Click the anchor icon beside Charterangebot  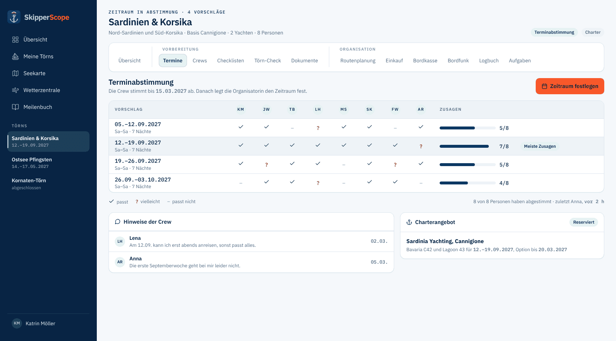coord(409,222)
